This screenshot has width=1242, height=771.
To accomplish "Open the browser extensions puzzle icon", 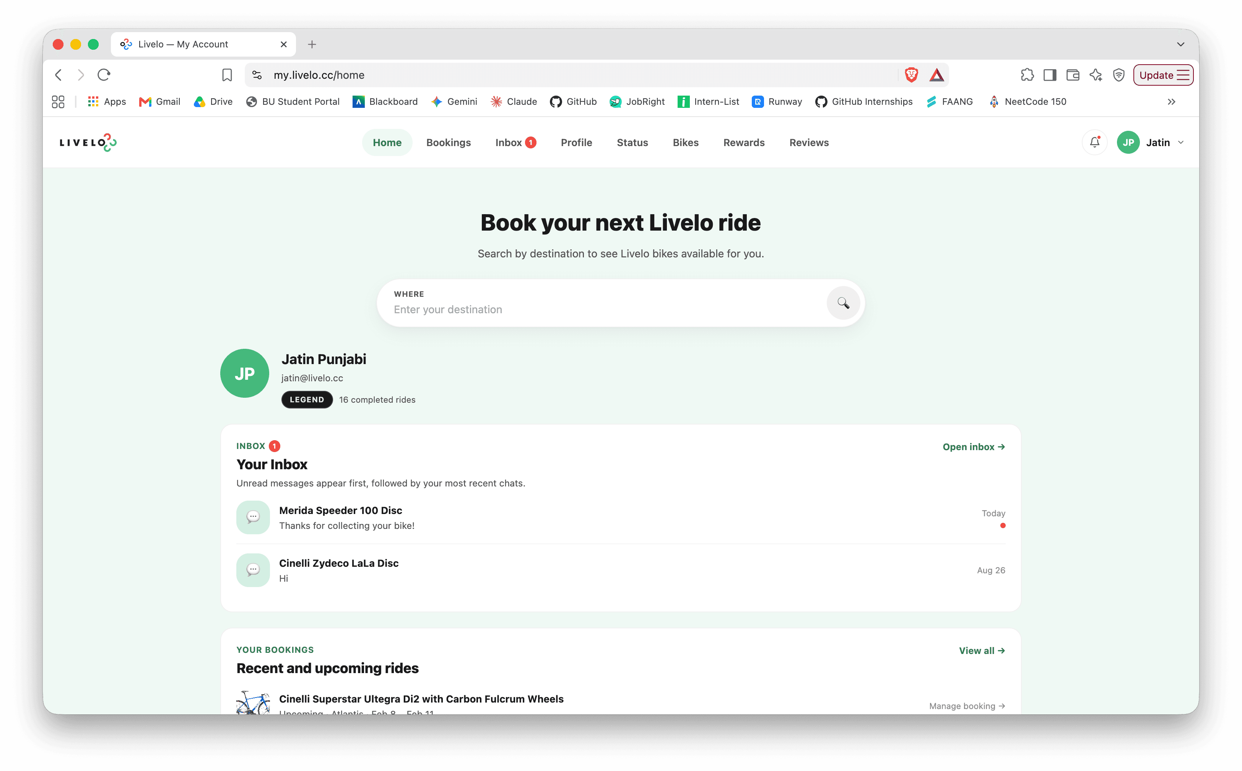I will coord(1027,75).
